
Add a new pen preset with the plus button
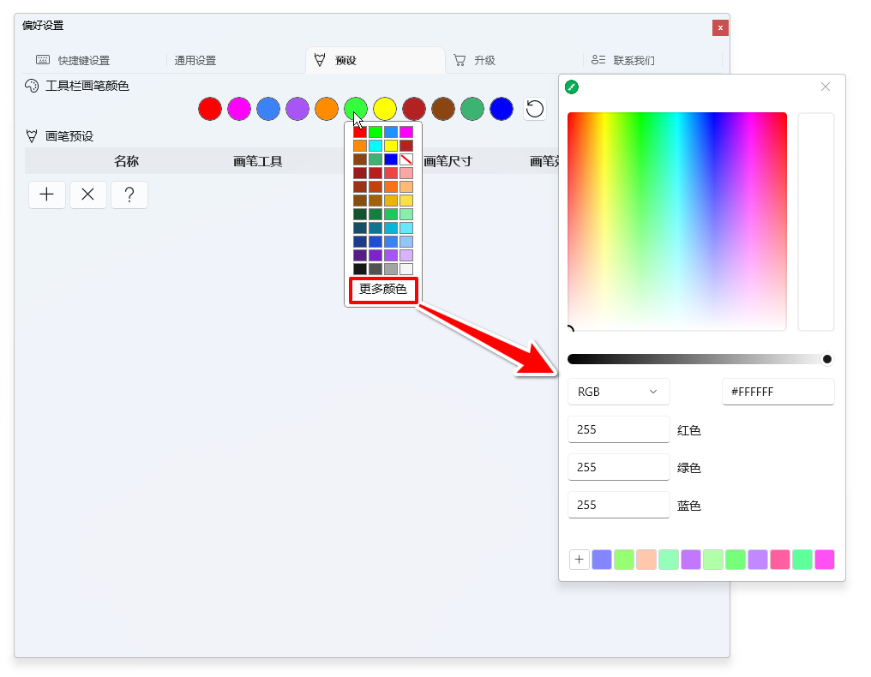pos(47,195)
